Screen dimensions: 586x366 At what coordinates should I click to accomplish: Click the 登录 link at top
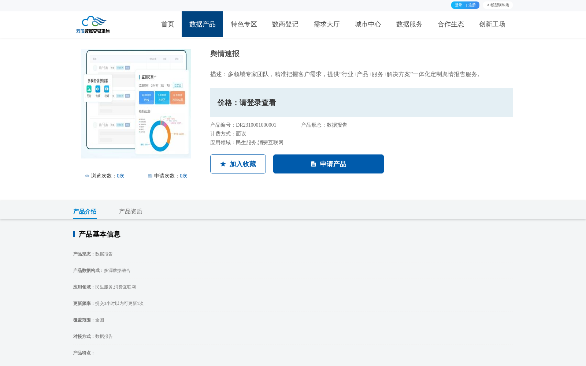[x=459, y=5]
